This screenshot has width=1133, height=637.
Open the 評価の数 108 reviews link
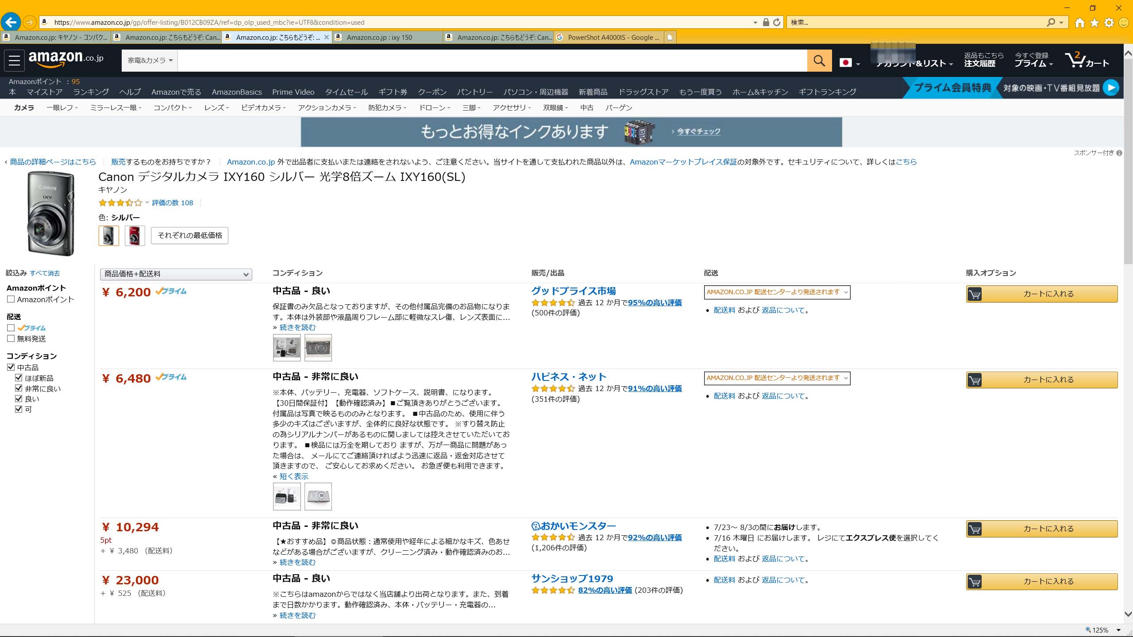point(173,203)
